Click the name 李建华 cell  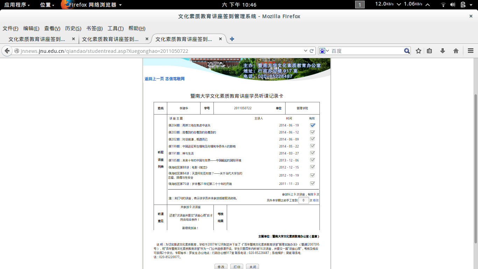(x=184, y=108)
